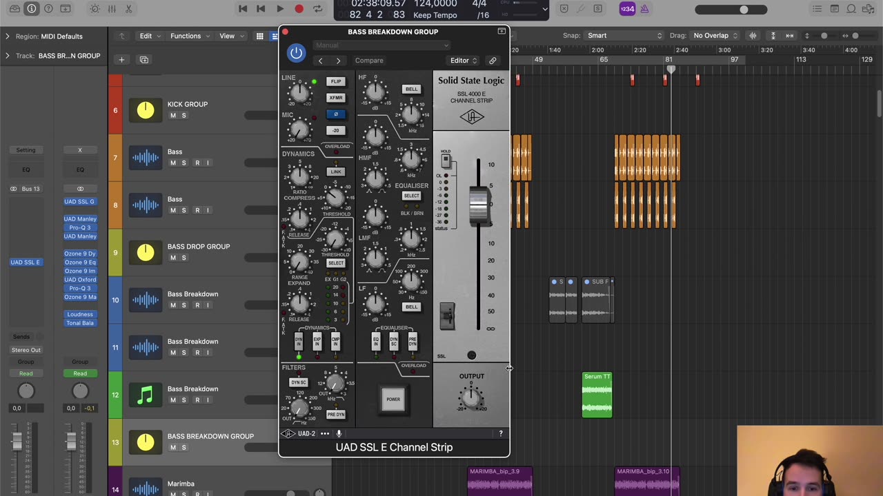Mute the KICK GROUP track

(x=172, y=115)
